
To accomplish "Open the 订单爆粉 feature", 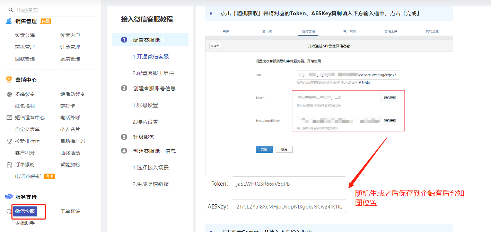I will (x=25, y=165).
